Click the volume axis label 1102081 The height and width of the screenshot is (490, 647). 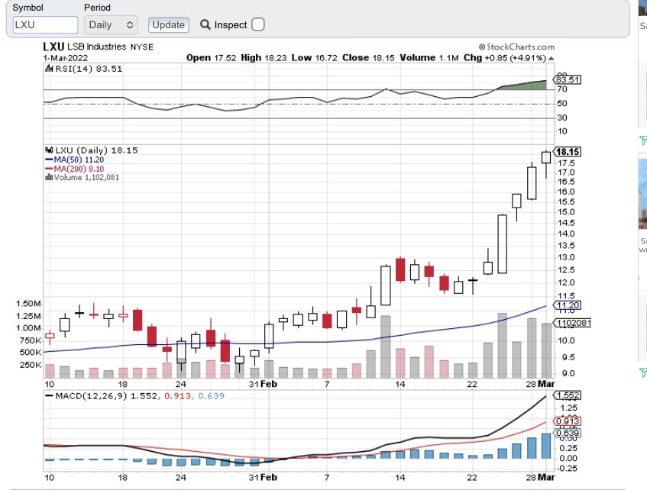coord(572,323)
